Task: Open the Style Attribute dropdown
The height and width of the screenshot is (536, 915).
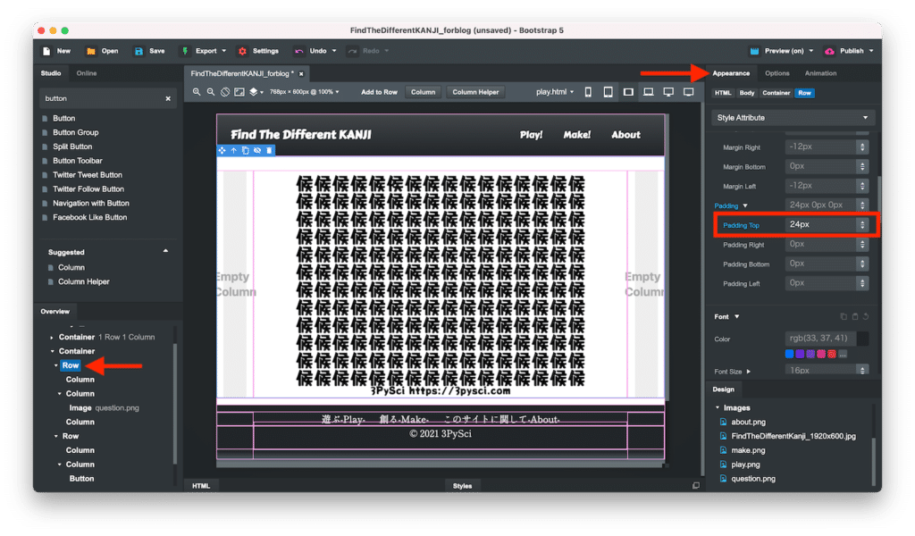Action: (x=793, y=118)
